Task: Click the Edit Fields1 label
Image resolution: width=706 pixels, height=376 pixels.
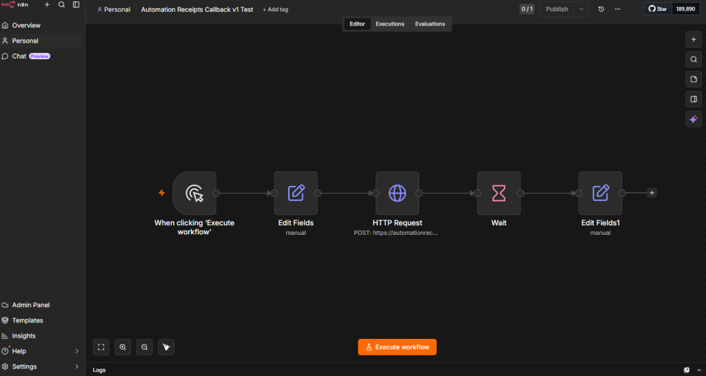Action: pyautogui.click(x=601, y=223)
